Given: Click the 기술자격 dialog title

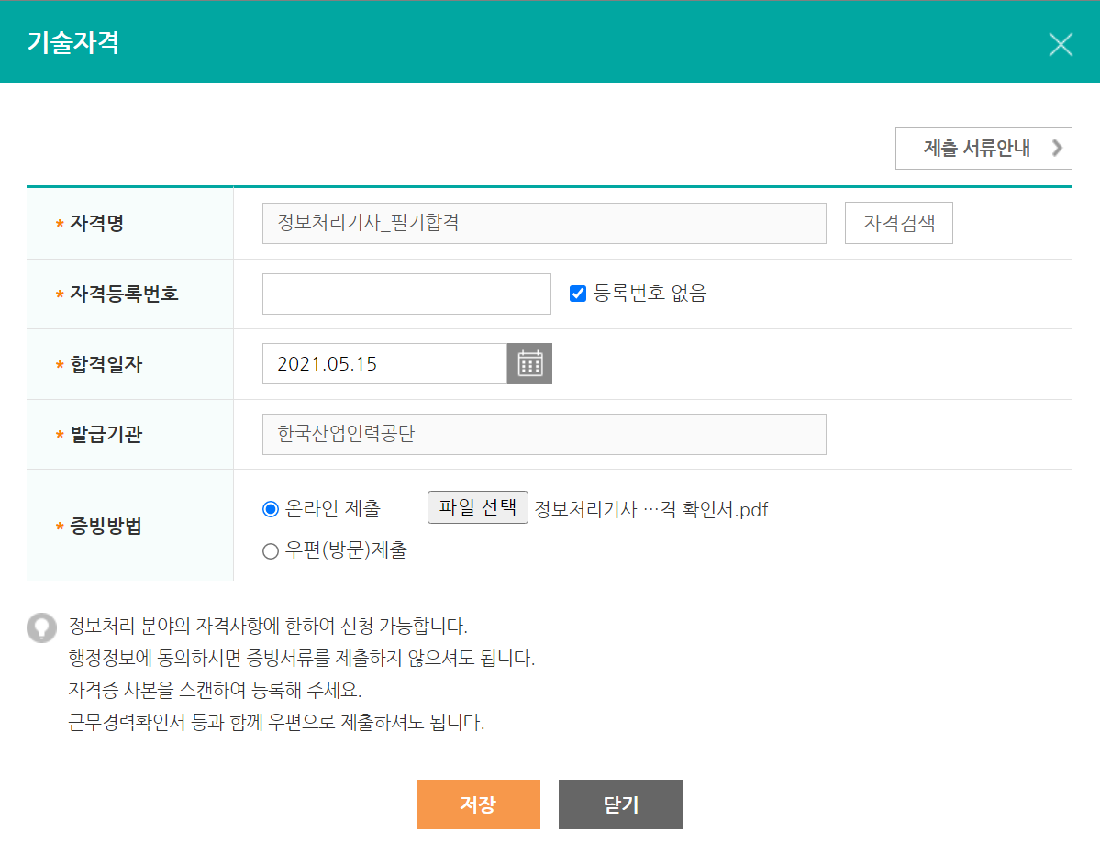Looking at the screenshot, I should (73, 43).
